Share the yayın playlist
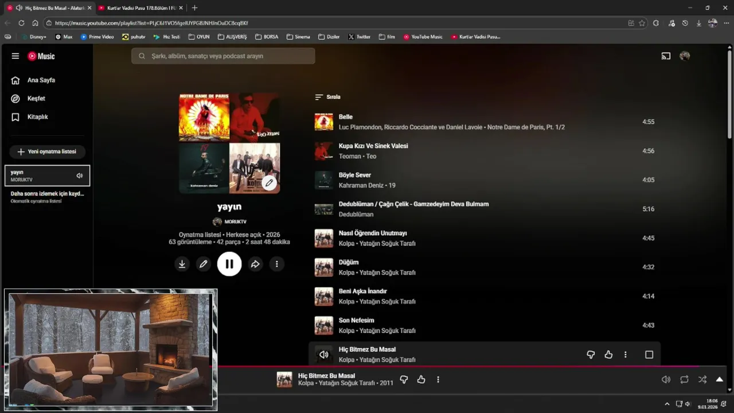 pyautogui.click(x=255, y=264)
